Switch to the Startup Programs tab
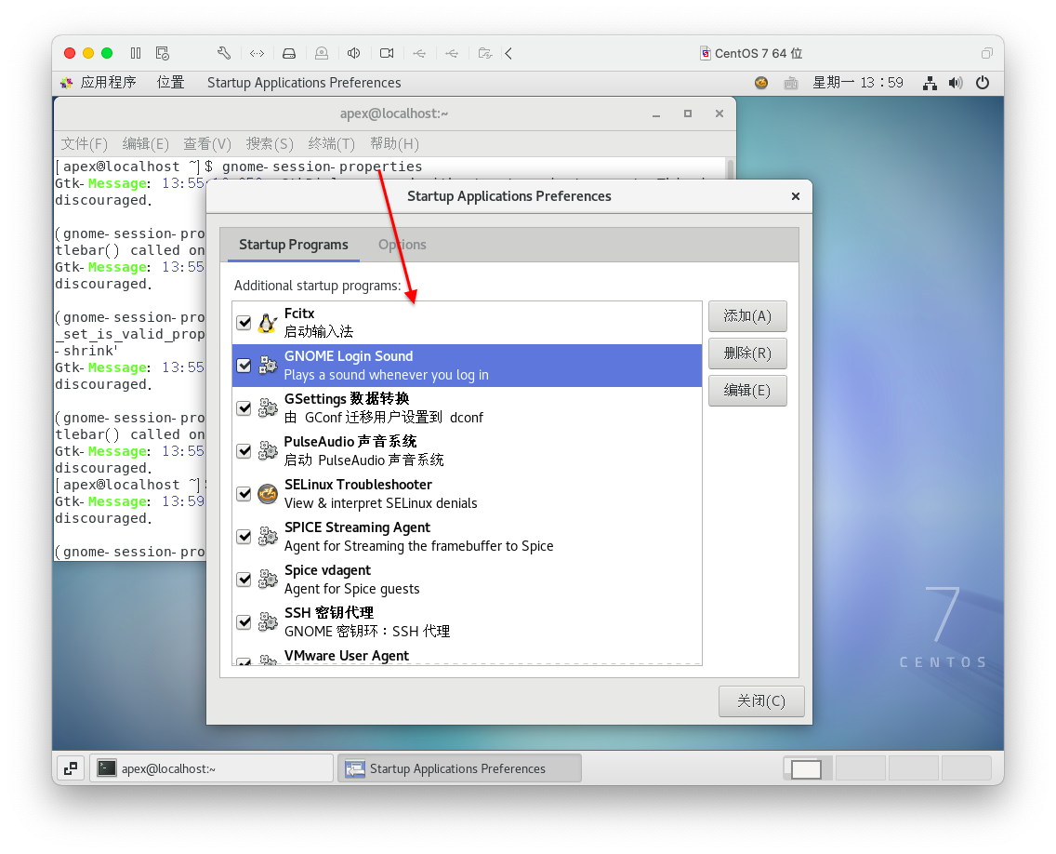The height and width of the screenshot is (854, 1056). [x=294, y=245]
